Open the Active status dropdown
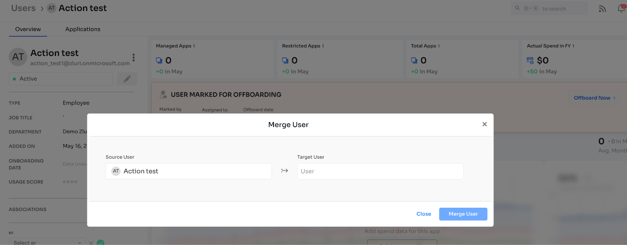The image size is (627, 245). tap(61, 79)
